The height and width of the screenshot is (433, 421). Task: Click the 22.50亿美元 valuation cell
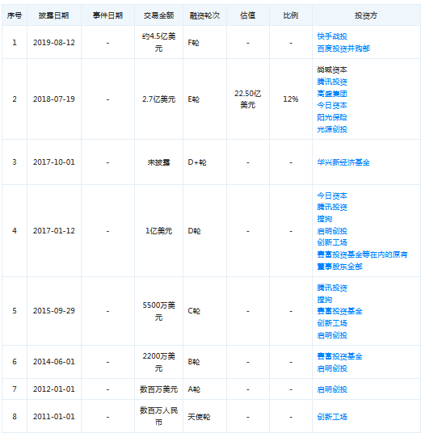[248, 99]
